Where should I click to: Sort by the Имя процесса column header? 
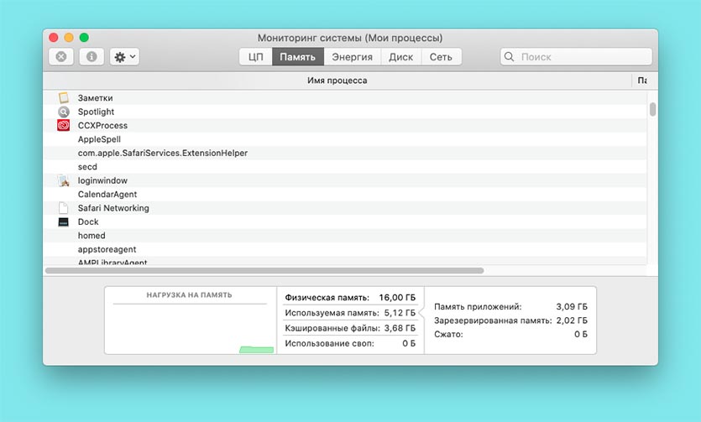336,81
